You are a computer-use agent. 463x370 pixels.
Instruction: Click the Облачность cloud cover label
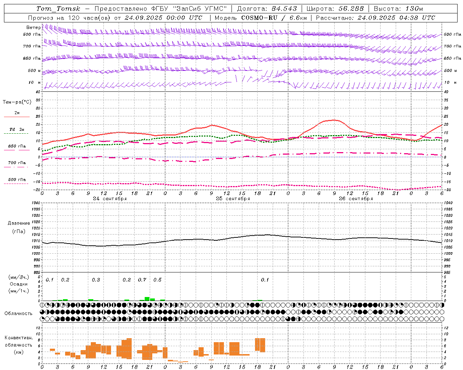pos(18,313)
